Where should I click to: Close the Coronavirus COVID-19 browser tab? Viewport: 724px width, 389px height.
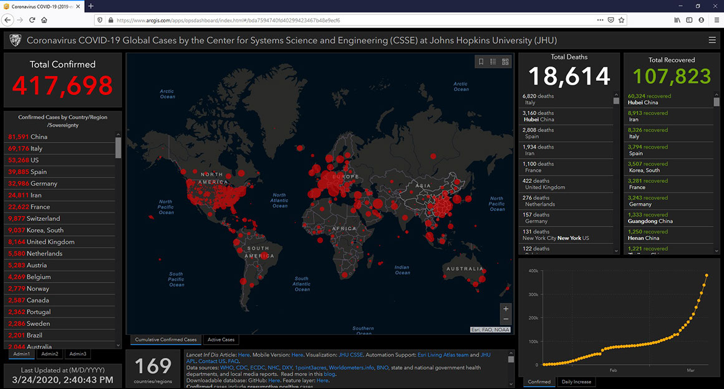click(77, 6)
